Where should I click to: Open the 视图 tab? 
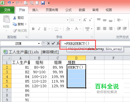click(109, 10)
